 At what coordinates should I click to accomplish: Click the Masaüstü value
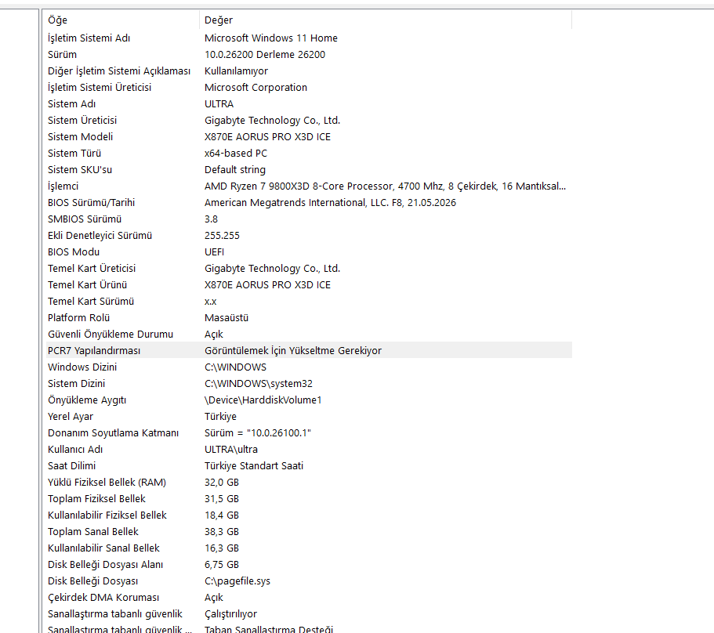click(227, 317)
